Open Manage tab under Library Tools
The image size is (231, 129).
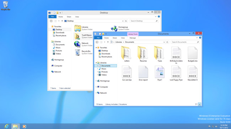coord(133,38)
